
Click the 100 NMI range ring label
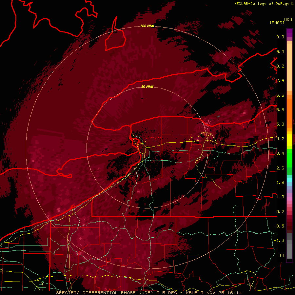point(147,26)
